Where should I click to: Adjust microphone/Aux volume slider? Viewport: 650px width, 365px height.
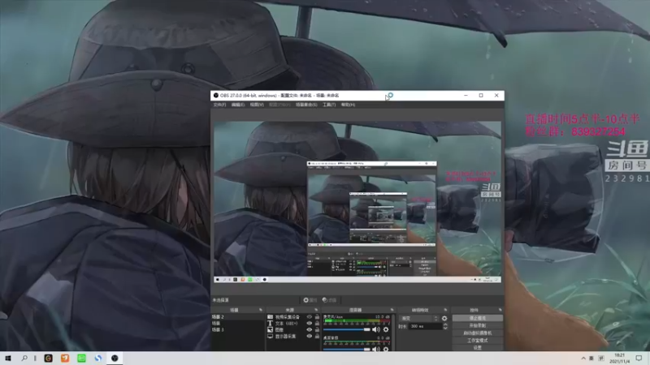click(347, 330)
